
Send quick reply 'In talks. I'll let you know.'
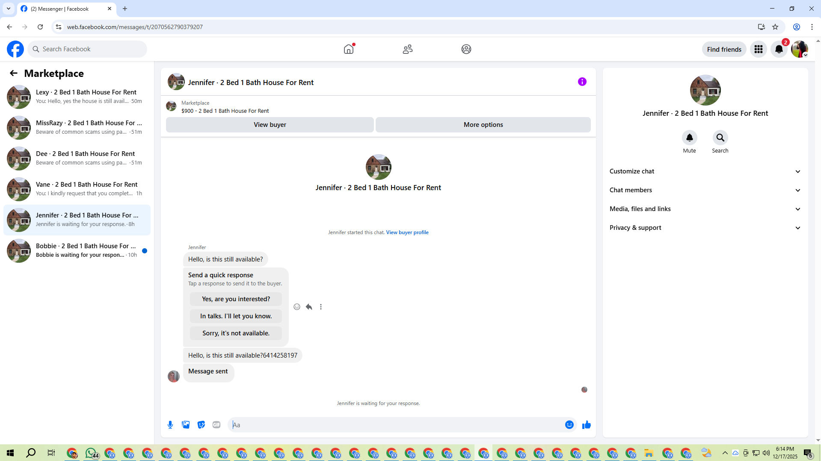[x=236, y=316]
